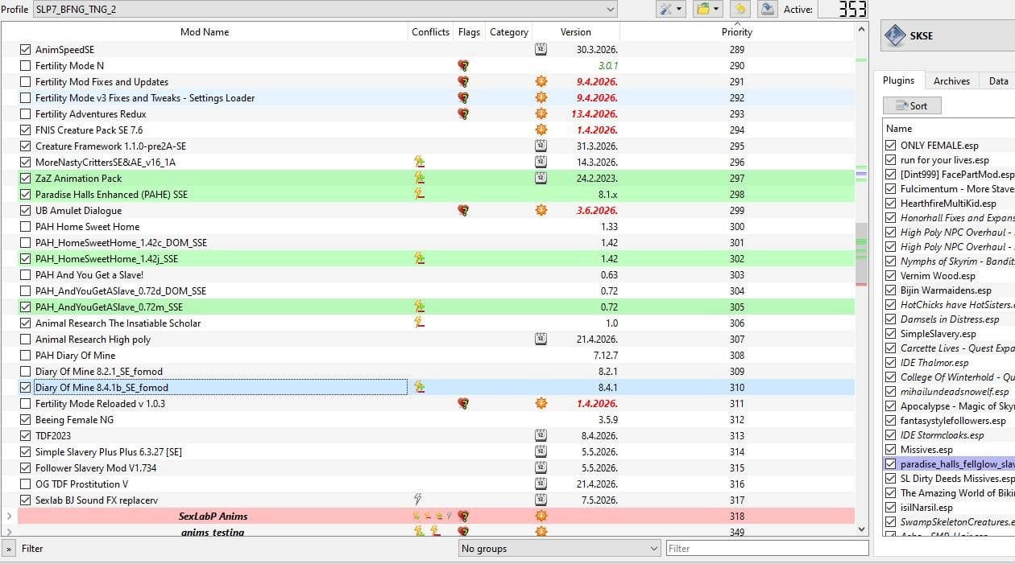The width and height of the screenshot is (1015, 564).
Task: Click the plugin list Name header
Action: [x=949, y=129]
